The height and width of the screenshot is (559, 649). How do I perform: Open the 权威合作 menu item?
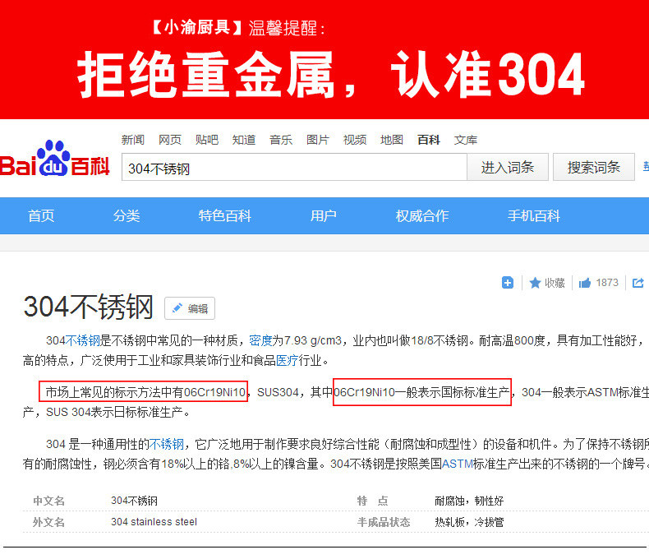click(x=421, y=215)
